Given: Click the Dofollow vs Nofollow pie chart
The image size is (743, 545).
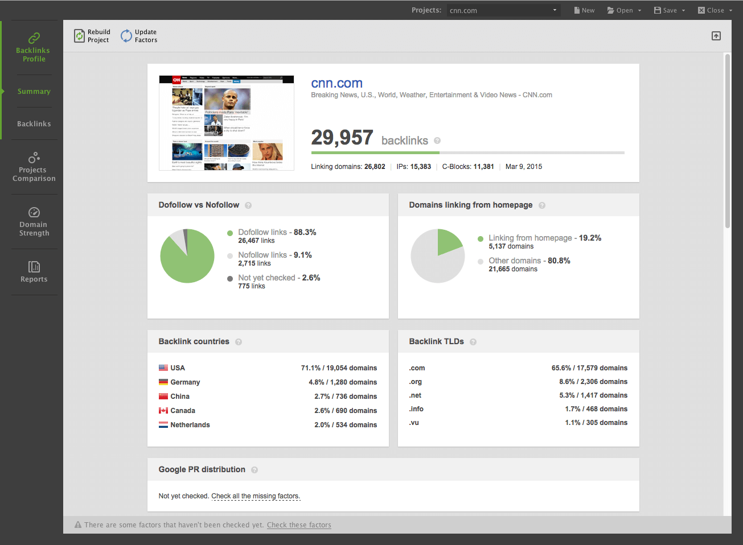Looking at the screenshot, I should [187, 256].
